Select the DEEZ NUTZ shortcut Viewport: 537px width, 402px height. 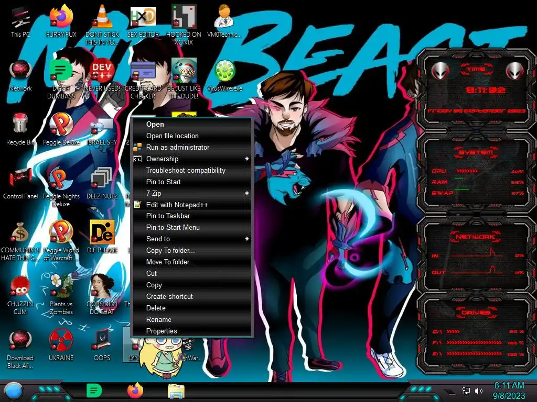[102, 183]
